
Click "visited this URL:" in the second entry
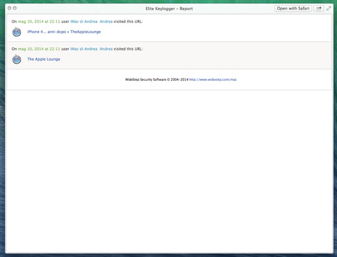tap(128, 49)
